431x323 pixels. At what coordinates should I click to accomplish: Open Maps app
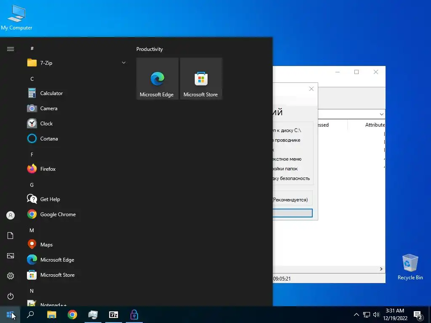[x=77, y=244]
